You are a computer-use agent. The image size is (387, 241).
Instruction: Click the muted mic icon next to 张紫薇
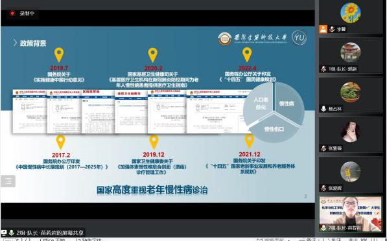tap(323, 148)
